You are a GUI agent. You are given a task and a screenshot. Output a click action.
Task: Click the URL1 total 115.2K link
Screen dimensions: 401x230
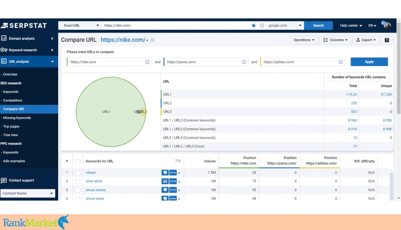(x=352, y=95)
